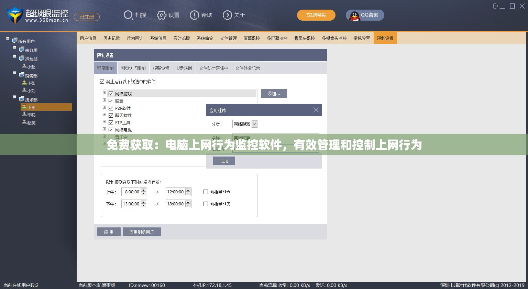Increase the 12:00:00 time stepper

click(188, 190)
